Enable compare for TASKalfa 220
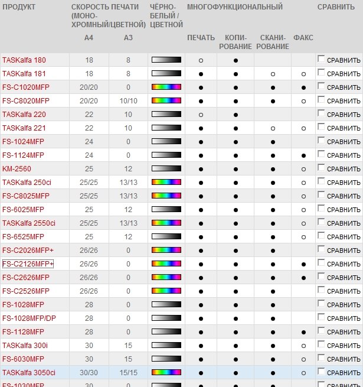Viewport: 363px width, 387px height. (321, 113)
